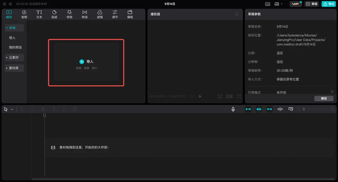This screenshot has width=338, height=182.
Task: Open the 特效 effects panel
Action: click(x=70, y=14)
